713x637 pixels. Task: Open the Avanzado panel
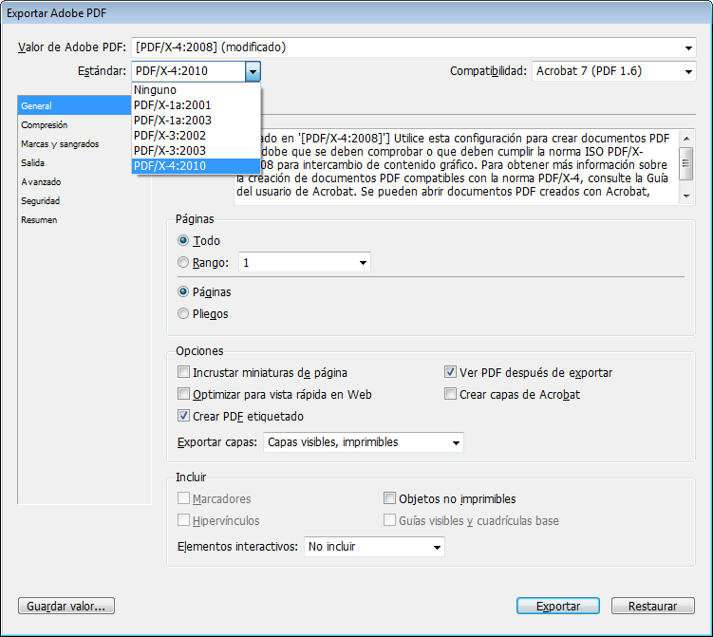coord(84,182)
